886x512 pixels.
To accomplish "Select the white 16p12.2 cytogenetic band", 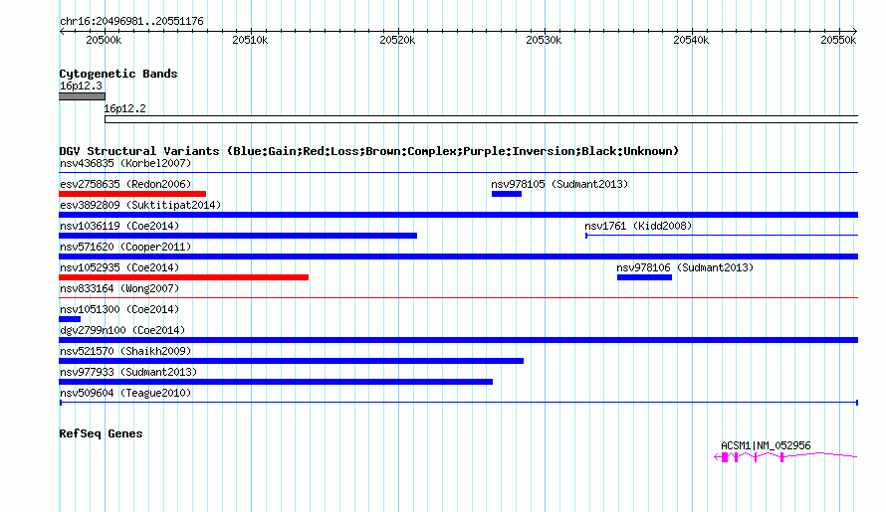I will pyautogui.click(x=482, y=119).
